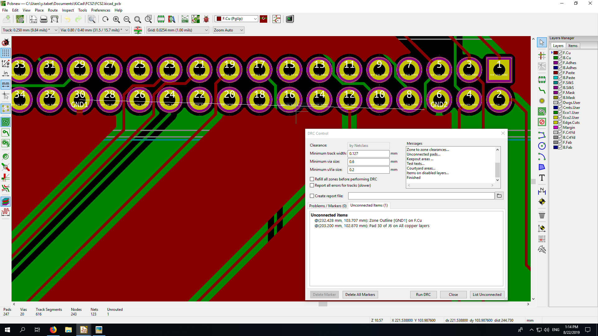The image size is (598, 336).
Task: Switch to Problems / Markers tab
Action: pyautogui.click(x=328, y=206)
